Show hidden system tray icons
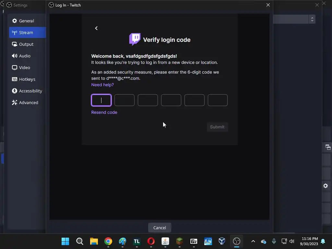 (x=253, y=241)
